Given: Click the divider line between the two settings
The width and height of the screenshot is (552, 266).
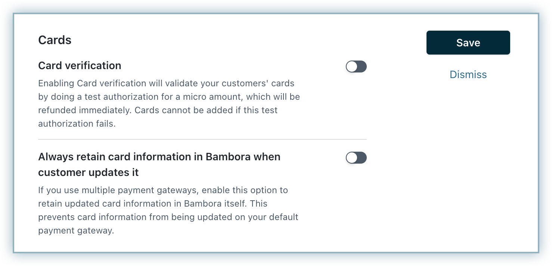Looking at the screenshot, I should 202,139.
